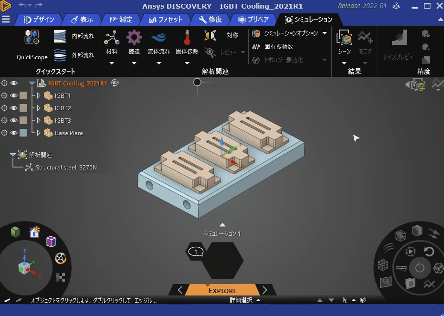
Task: Click the green cube view icon
Action: tap(15, 232)
